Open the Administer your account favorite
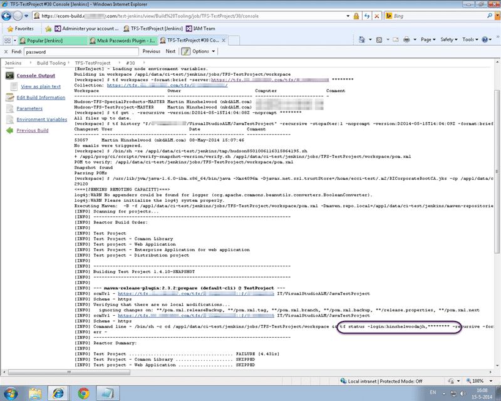 86,28
